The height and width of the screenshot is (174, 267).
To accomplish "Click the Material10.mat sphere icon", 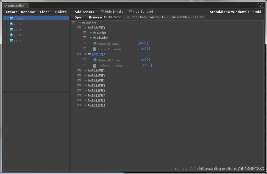I will coord(95,60).
